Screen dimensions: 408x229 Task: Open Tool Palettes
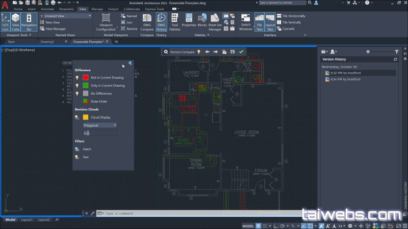174,22
